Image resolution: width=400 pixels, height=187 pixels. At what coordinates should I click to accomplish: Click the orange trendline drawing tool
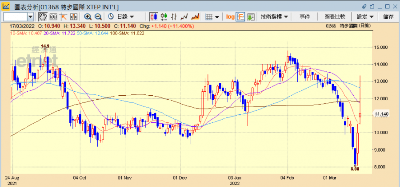(x=63, y=17)
